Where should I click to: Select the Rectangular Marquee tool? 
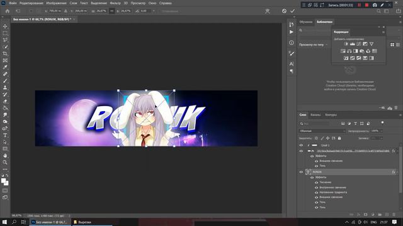[x=5, y=33]
